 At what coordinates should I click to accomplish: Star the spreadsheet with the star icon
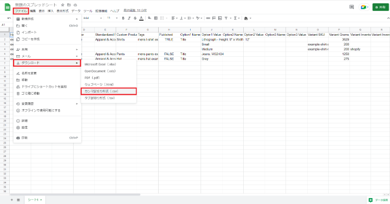63,5
